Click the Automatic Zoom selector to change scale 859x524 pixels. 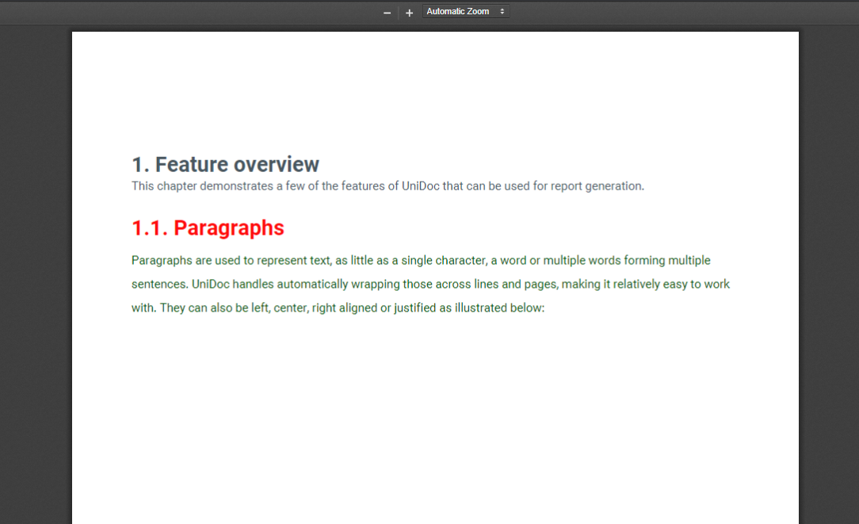(464, 11)
